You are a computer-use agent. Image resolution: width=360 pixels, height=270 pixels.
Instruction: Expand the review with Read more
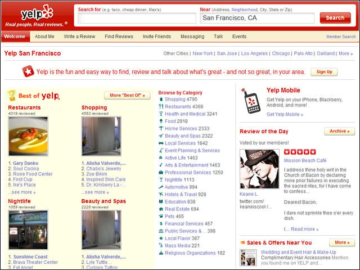click(305, 229)
